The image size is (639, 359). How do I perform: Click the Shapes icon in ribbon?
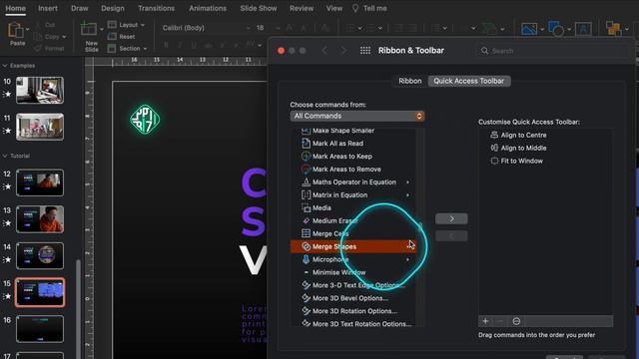coord(556,29)
